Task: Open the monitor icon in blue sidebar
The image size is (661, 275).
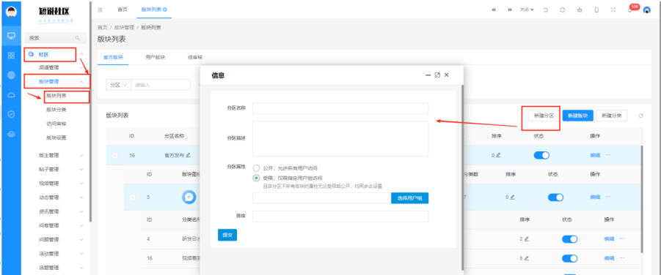Action: pos(12,36)
